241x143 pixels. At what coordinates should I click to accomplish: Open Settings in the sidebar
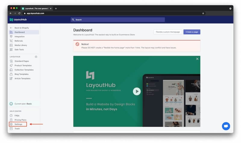coord(18,124)
